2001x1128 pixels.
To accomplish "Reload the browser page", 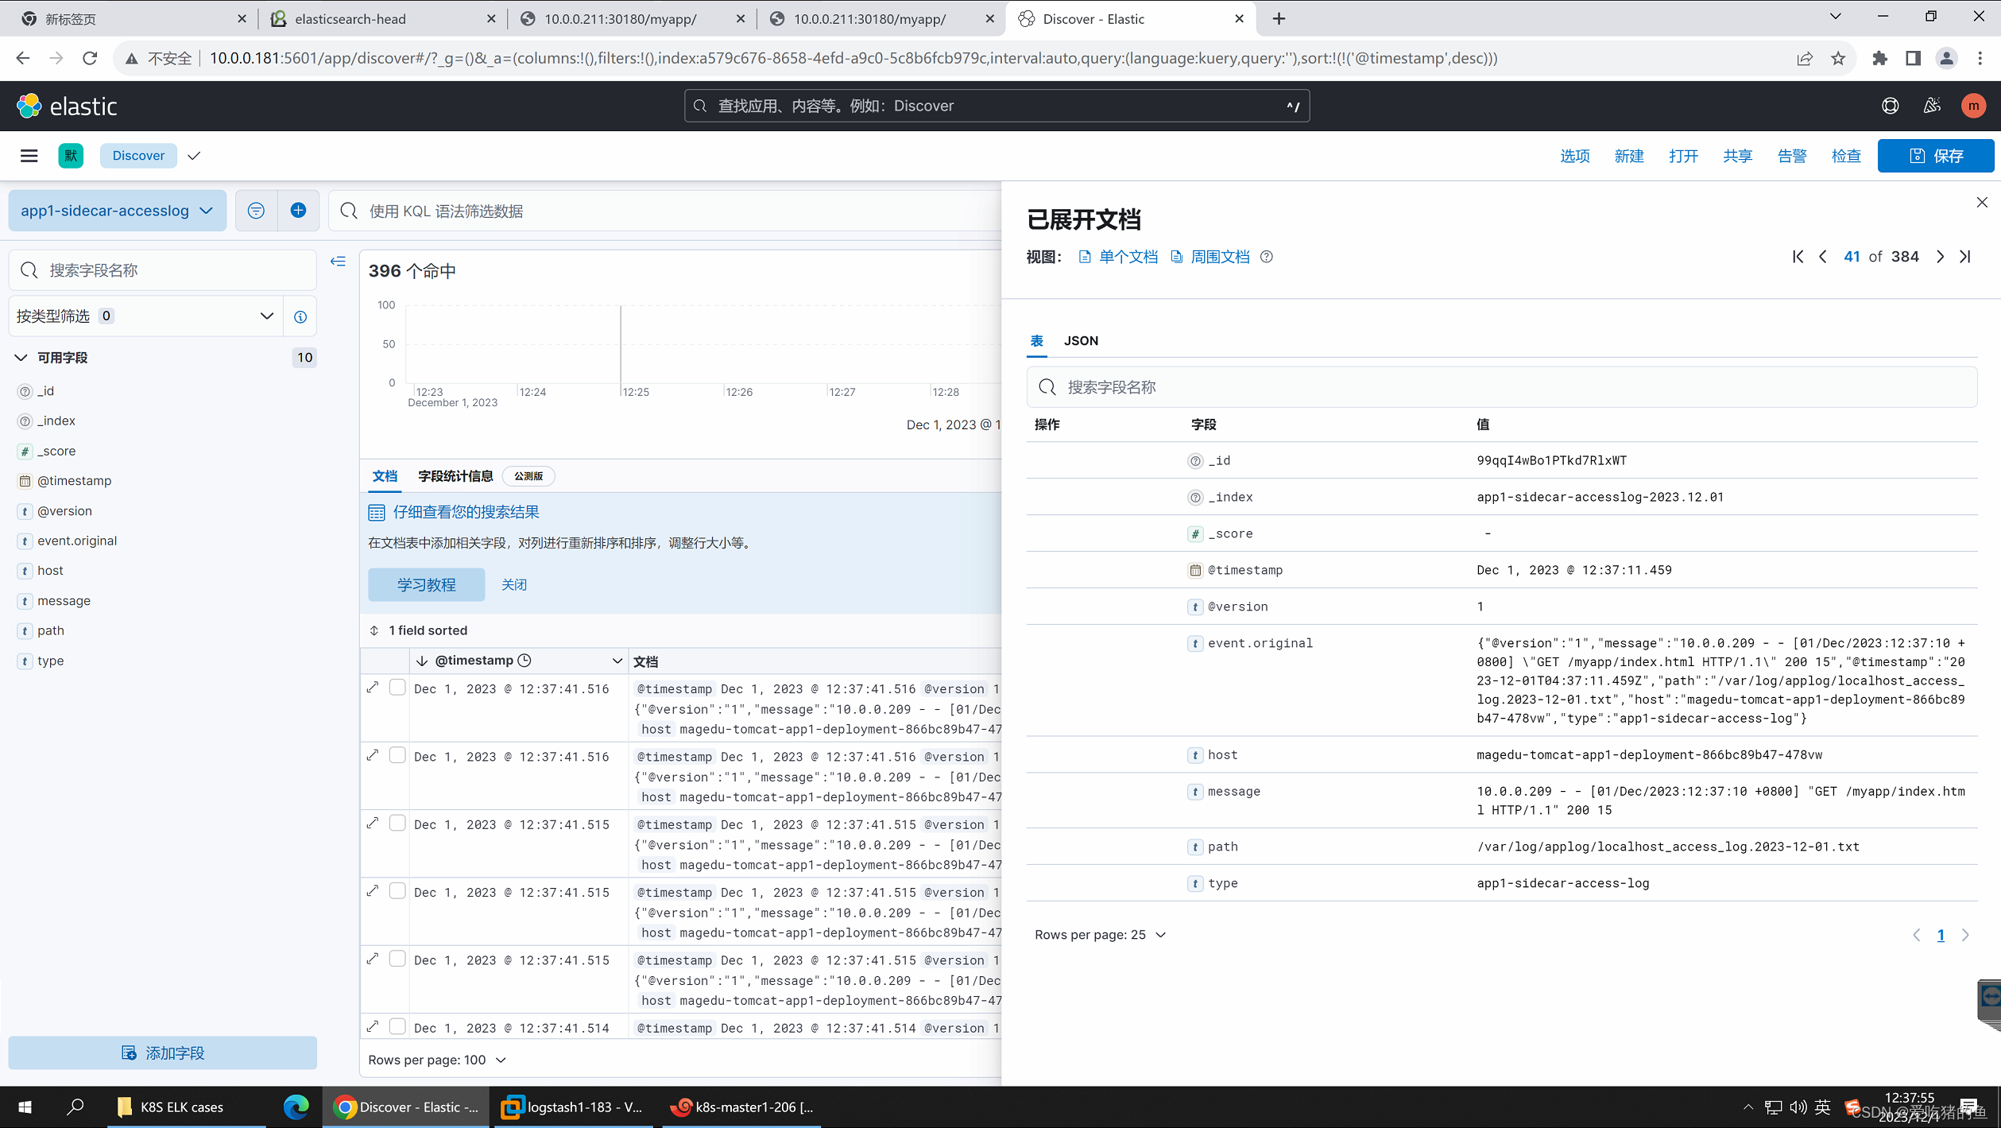I will point(90,58).
